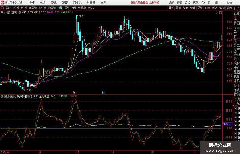240x154 pixels.
Task: Open the 选项 menu
Action: click(x=195, y=3)
